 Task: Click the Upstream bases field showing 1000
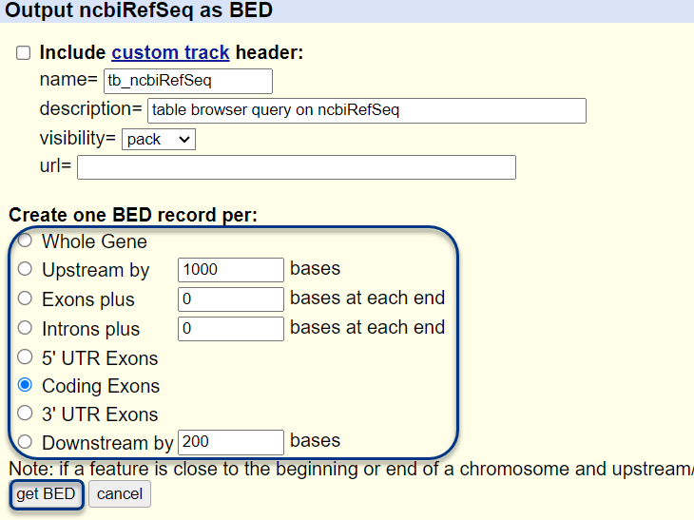[230, 270]
